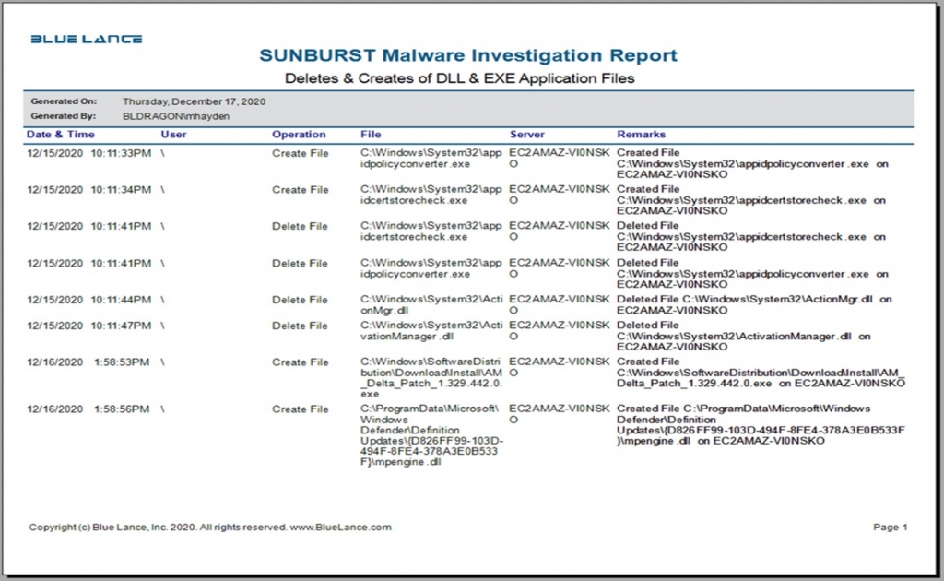
Task: Click the File cell in the 10:11:33PM row
Action: click(x=431, y=159)
